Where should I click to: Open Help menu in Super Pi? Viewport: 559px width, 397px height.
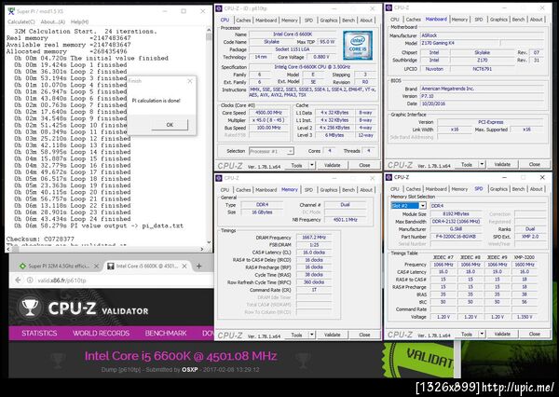pyautogui.click(x=79, y=22)
